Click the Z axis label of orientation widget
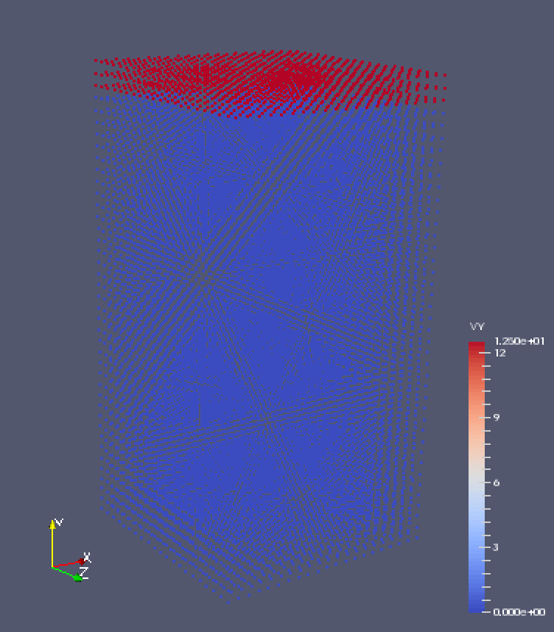Screen dimensions: 554x632 pyautogui.click(x=84, y=572)
